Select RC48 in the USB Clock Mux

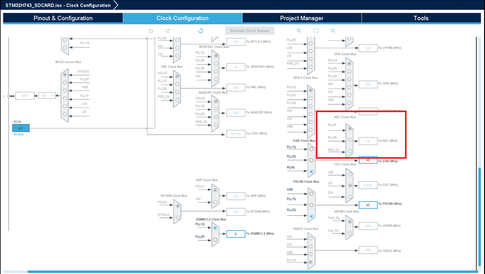(x=312, y=171)
